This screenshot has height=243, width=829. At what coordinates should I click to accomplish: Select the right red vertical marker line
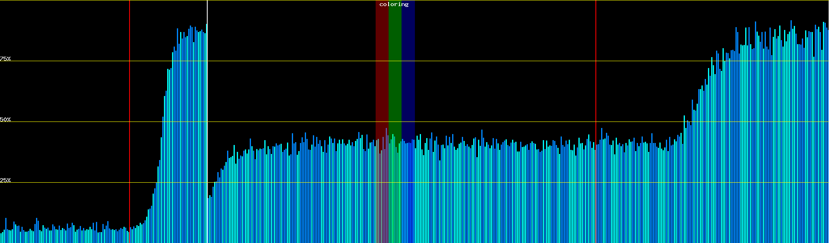pyautogui.click(x=596, y=81)
